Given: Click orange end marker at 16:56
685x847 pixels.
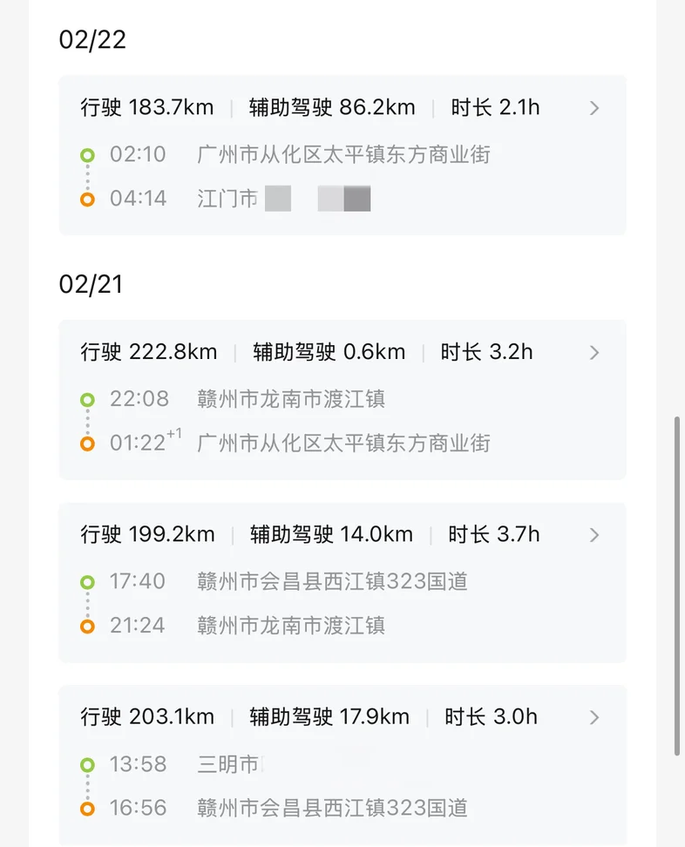Looking at the screenshot, I should coord(87,809).
